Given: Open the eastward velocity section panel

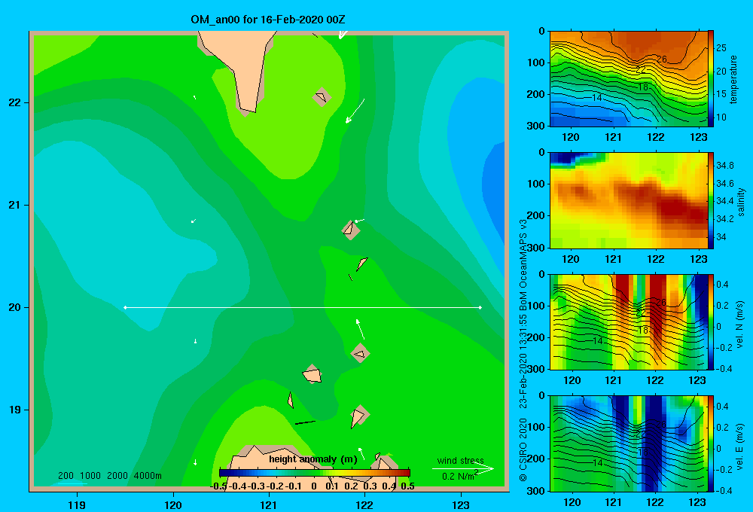Looking at the screenshot, I should (628, 443).
